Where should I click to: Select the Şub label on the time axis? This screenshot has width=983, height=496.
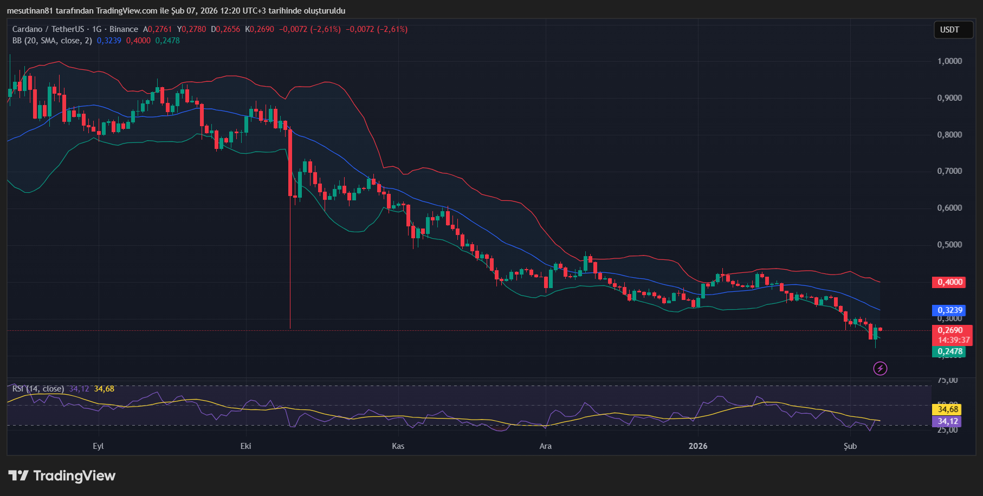click(850, 446)
